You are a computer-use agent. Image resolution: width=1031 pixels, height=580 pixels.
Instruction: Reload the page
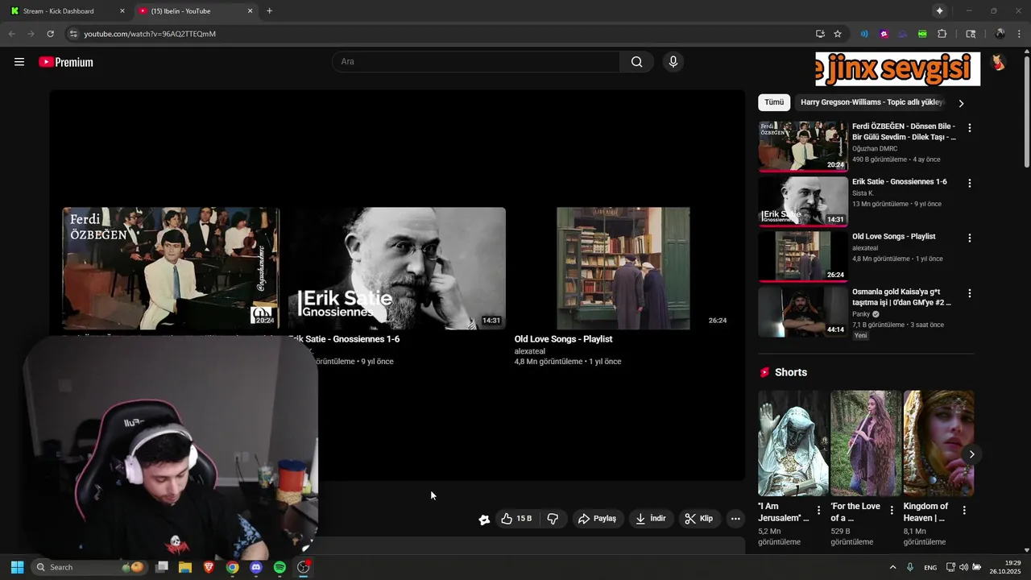coord(50,34)
